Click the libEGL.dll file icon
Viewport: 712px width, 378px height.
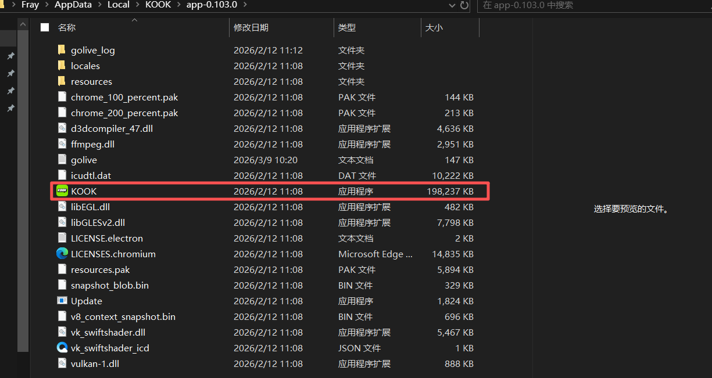pos(62,207)
